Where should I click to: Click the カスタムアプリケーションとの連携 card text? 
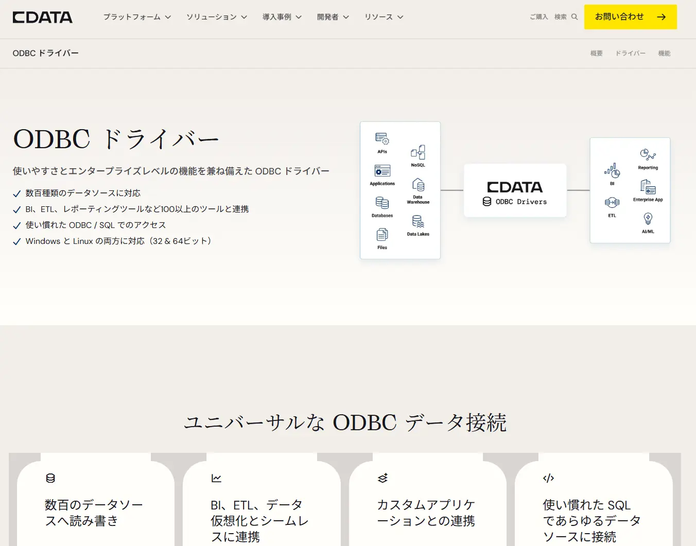pos(426,513)
